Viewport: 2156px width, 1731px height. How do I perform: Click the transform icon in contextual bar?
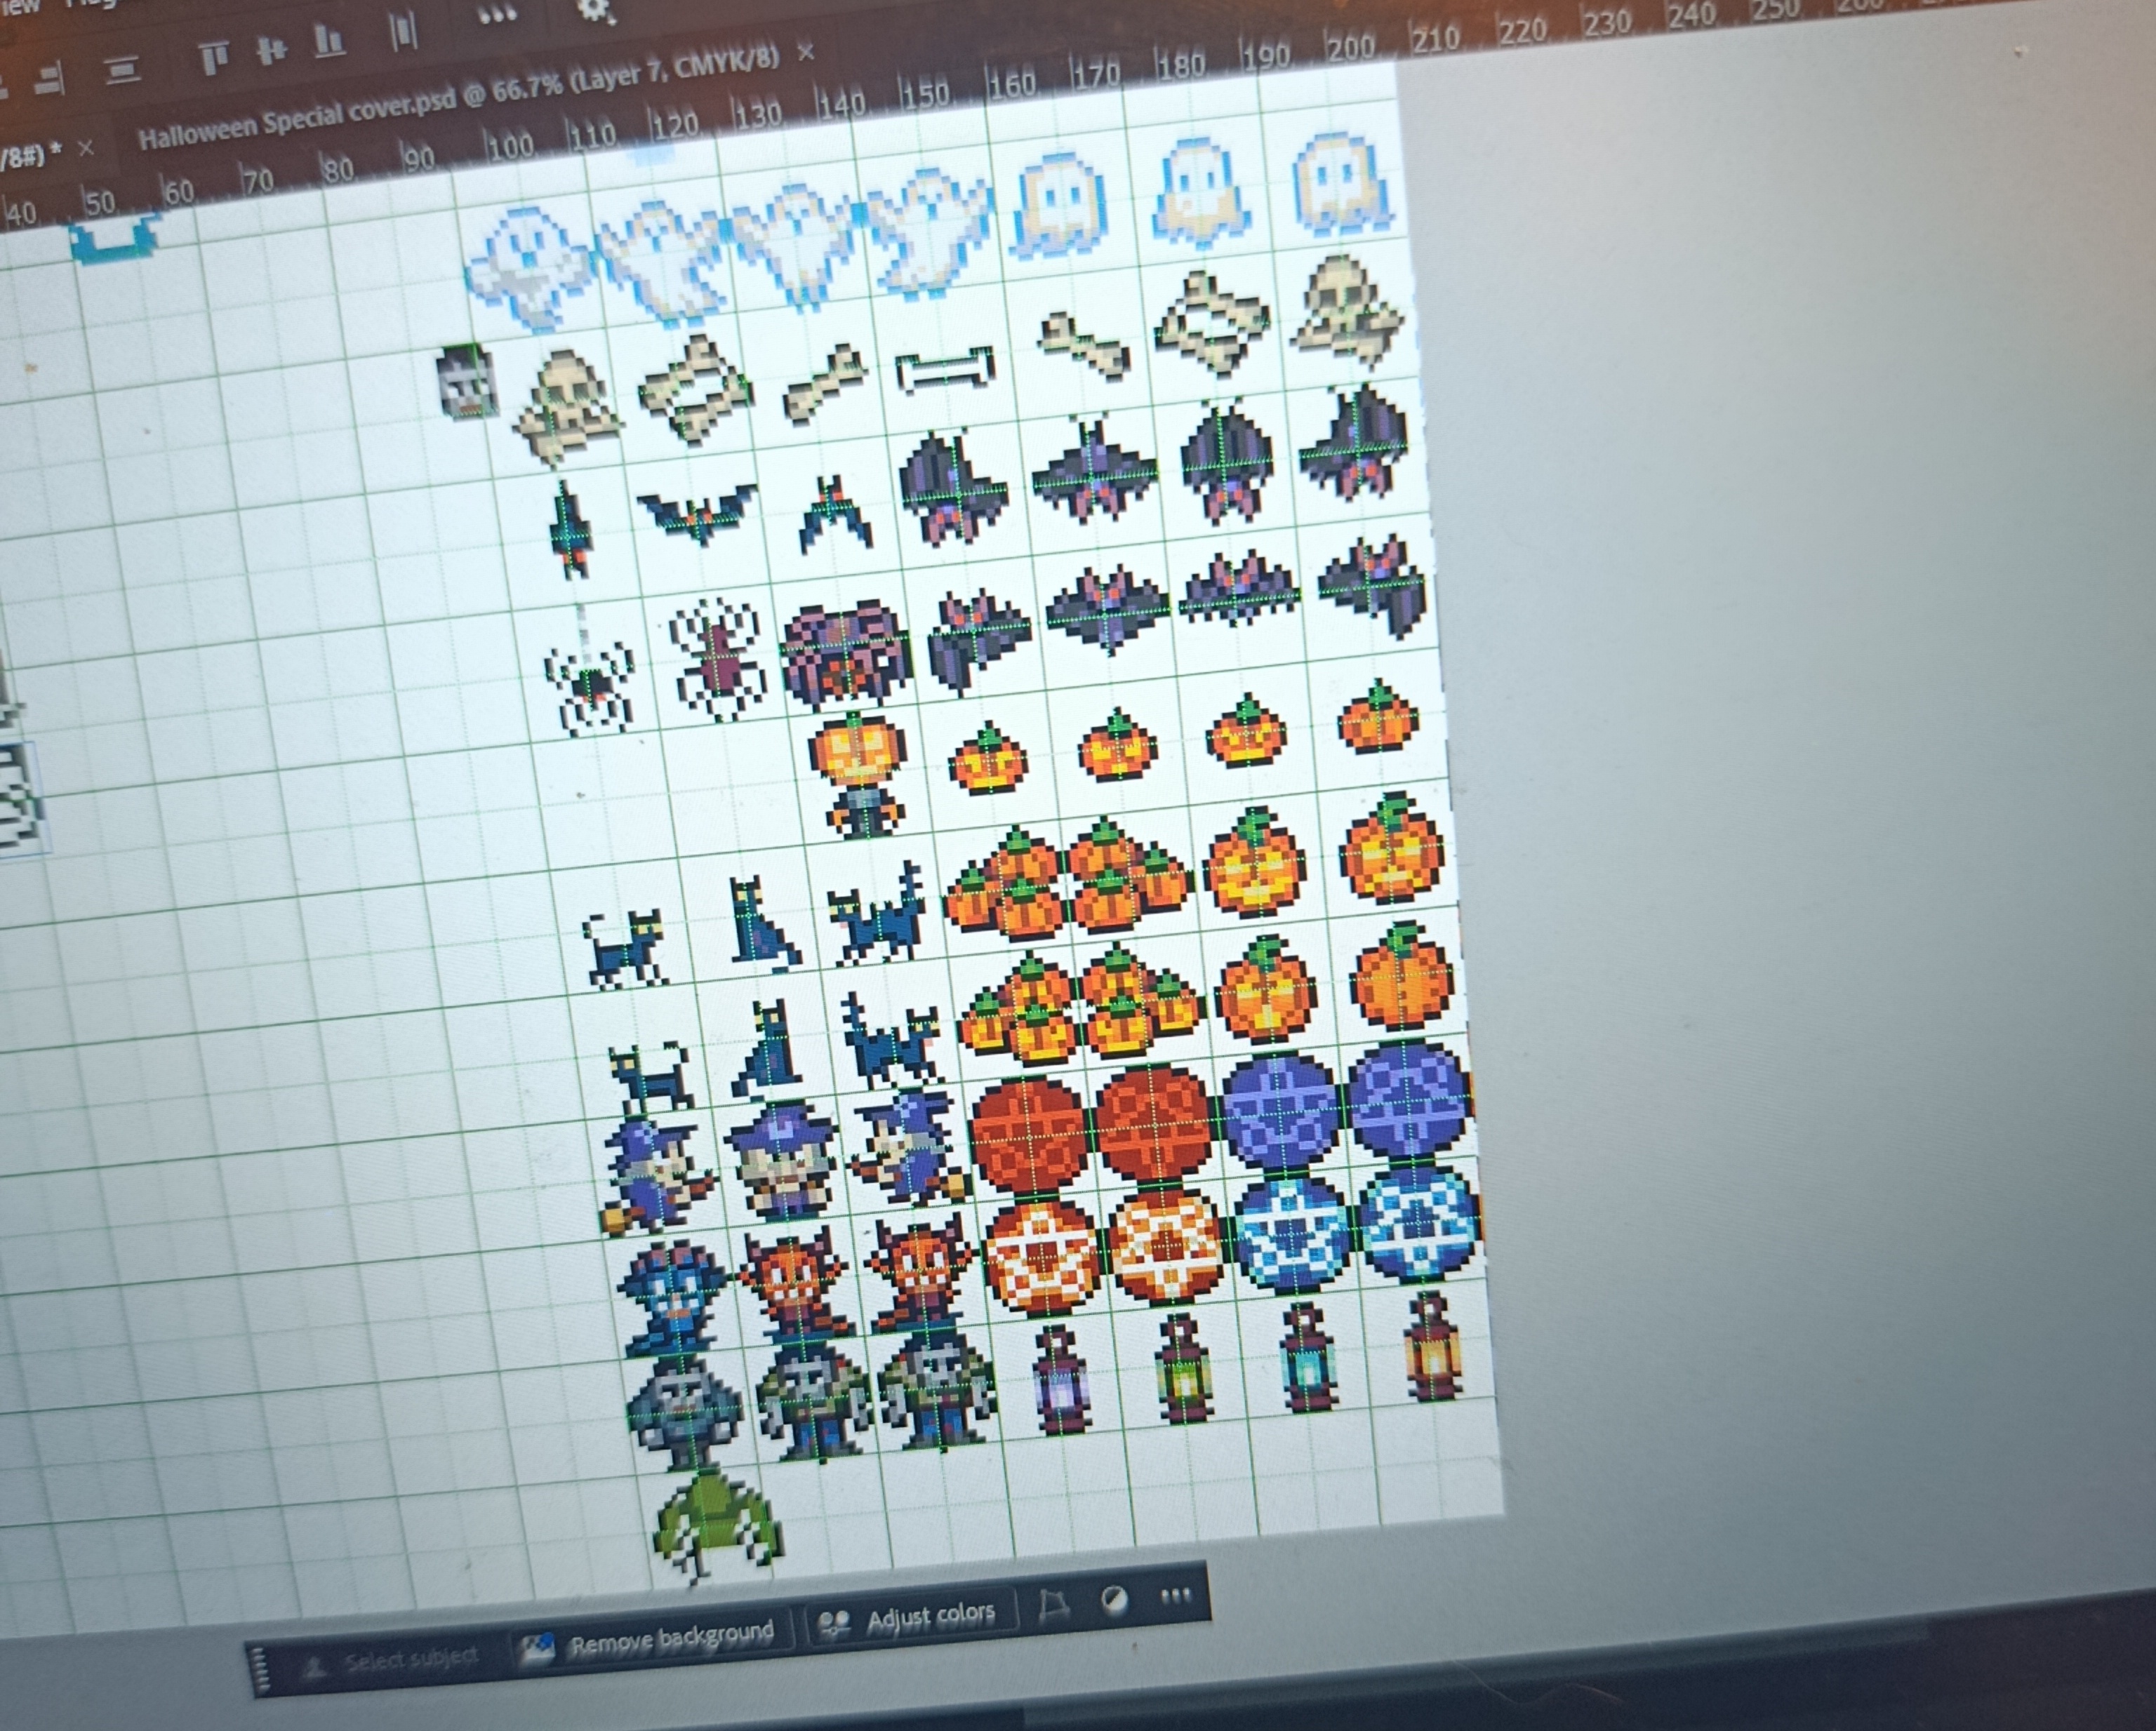coord(1053,1606)
